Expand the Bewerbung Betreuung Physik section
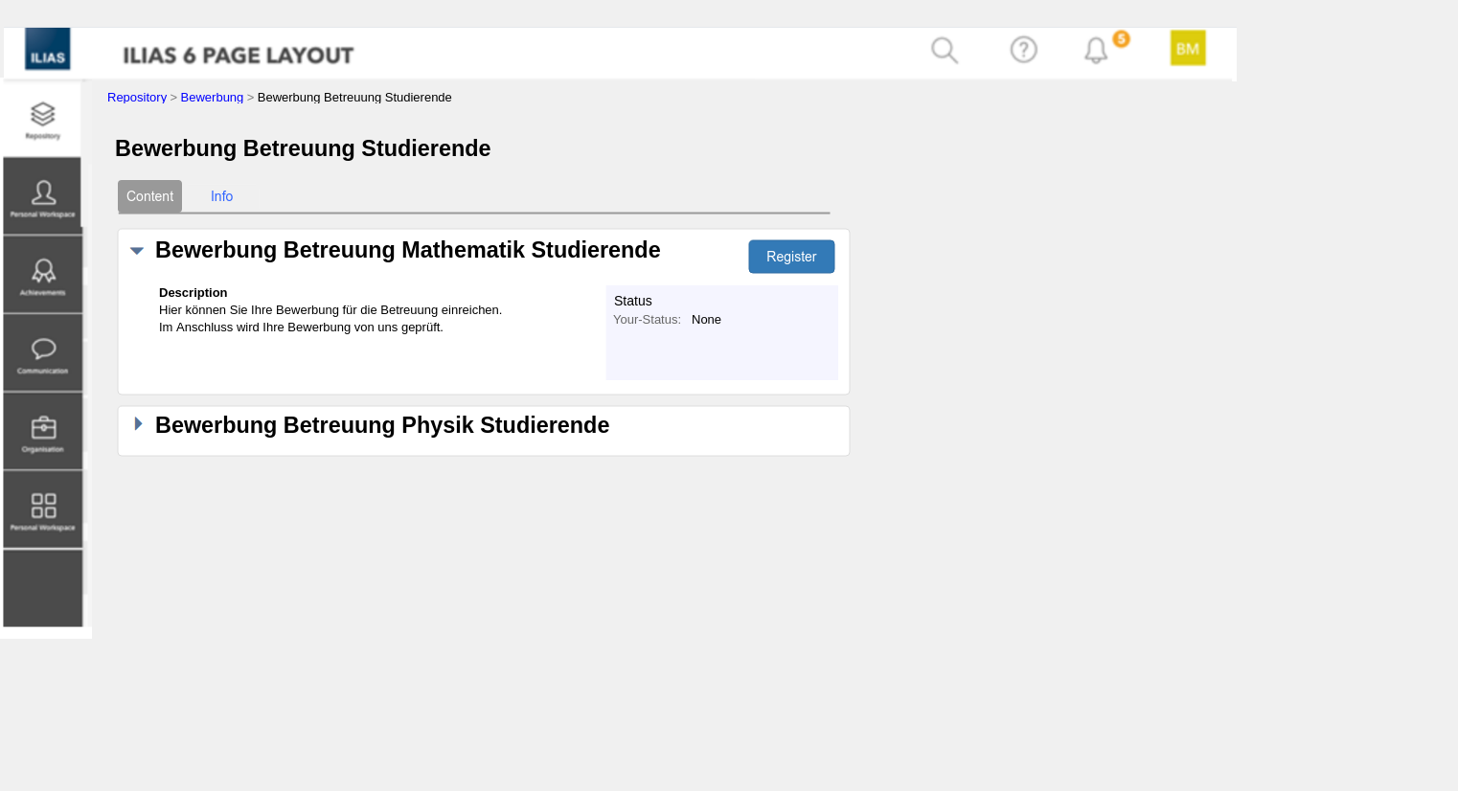The image size is (1458, 791). pyautogui.click(x=138, y=424)
